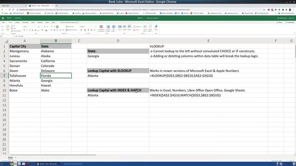Image resolution: width=296 pixels, height=166 pixels.
Task: Click the browser address bar
Action: [x=140, y=10]
